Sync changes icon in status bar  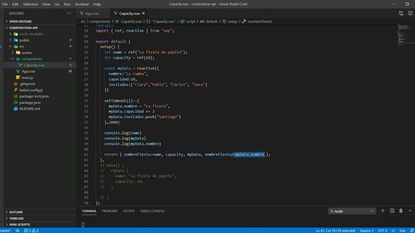(x=18, y=230)
